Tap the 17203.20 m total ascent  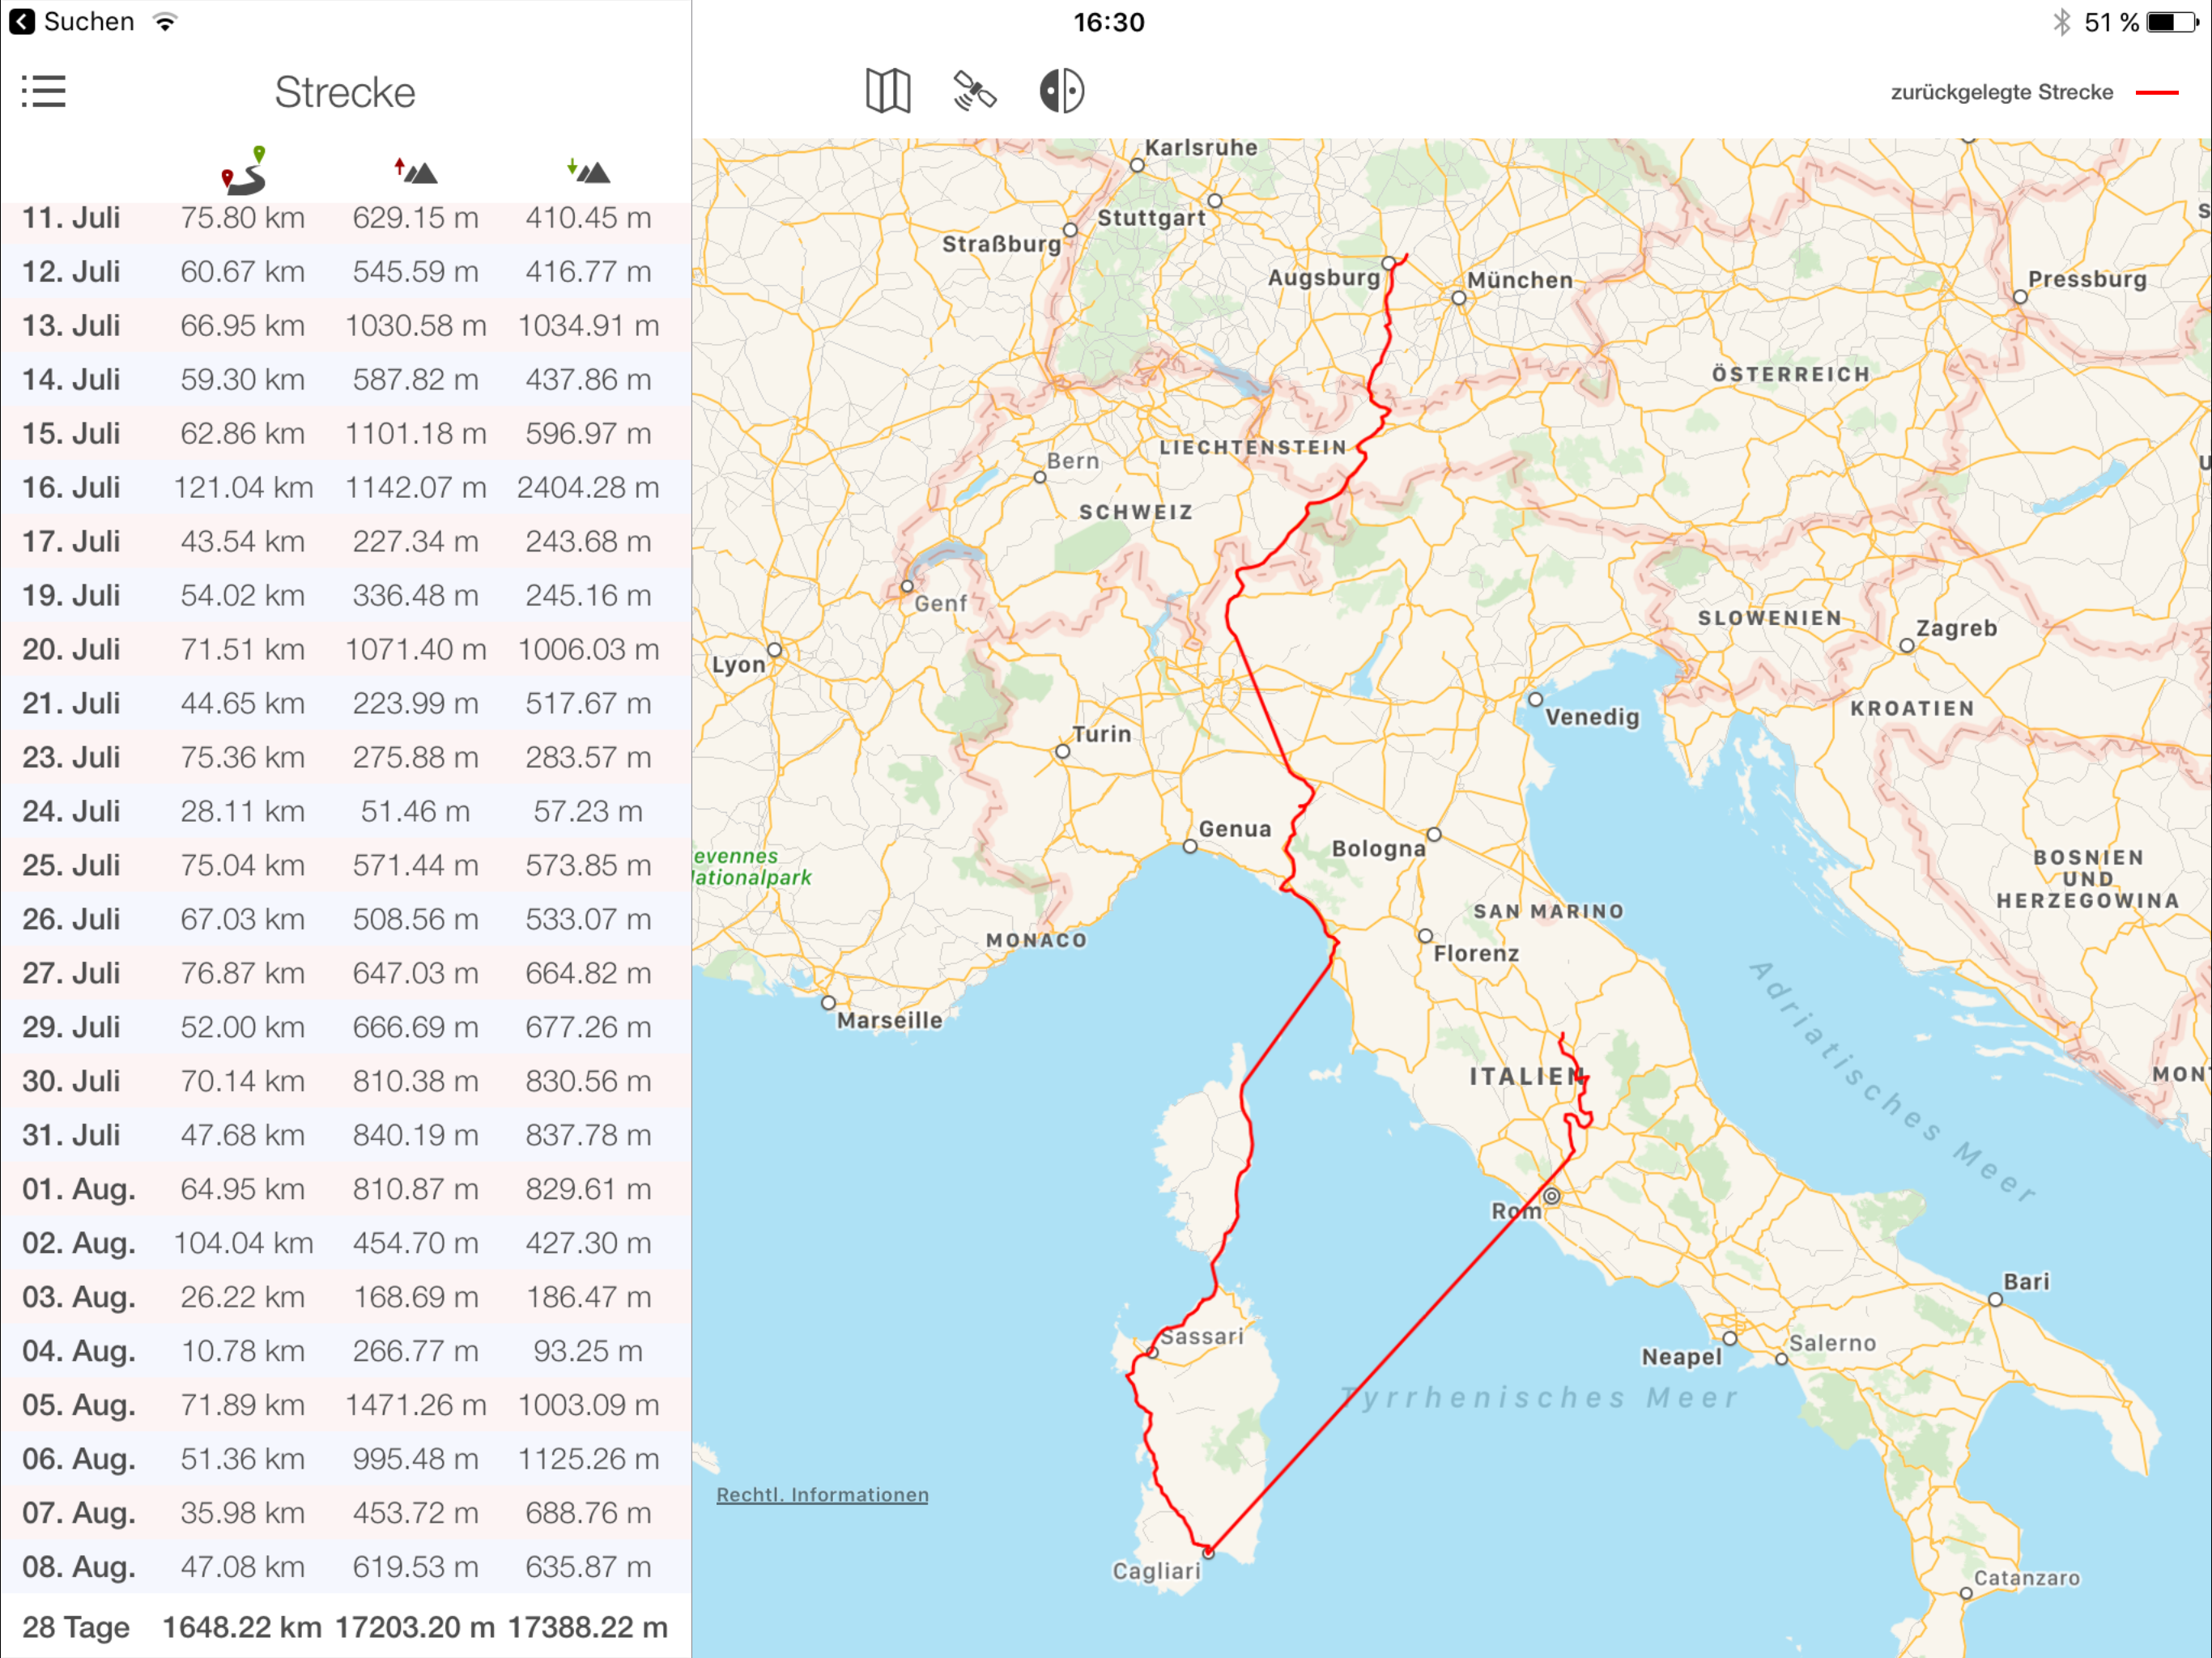pos(415,1627)
